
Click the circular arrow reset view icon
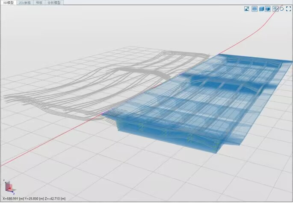281,9
